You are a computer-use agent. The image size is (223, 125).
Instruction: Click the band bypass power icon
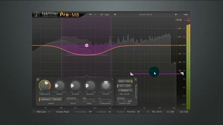tap(38, 80)
